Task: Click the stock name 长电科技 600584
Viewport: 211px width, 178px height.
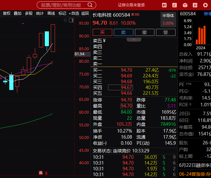Action: click(111, 15)
